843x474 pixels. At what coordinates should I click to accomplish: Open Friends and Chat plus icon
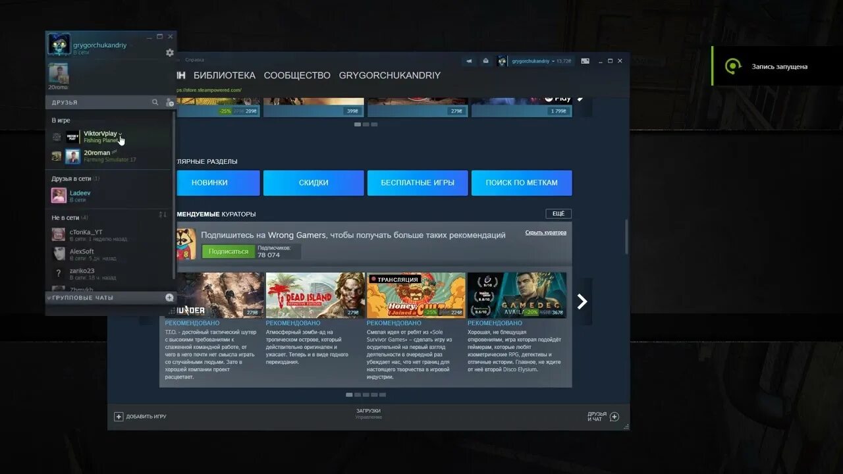pos(614,416)
